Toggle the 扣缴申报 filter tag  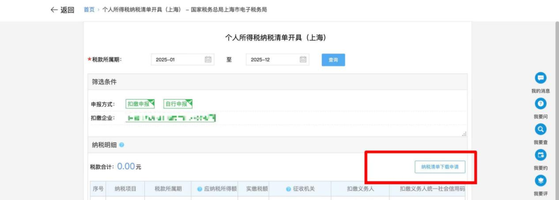140,104
